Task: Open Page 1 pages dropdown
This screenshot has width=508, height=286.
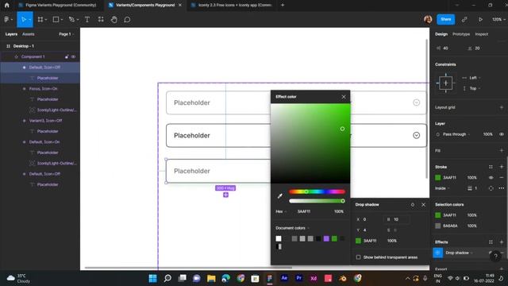Action: click(x=66, y=34)
